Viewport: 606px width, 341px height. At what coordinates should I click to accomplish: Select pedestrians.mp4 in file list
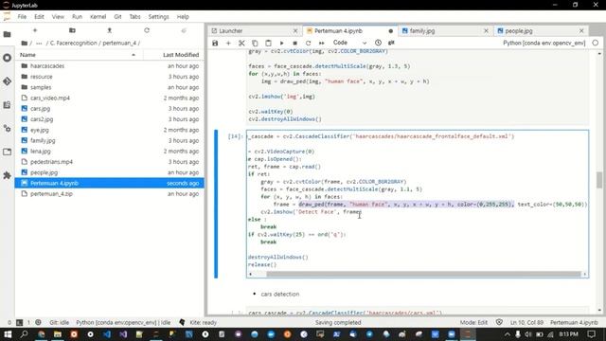(110, 162)
